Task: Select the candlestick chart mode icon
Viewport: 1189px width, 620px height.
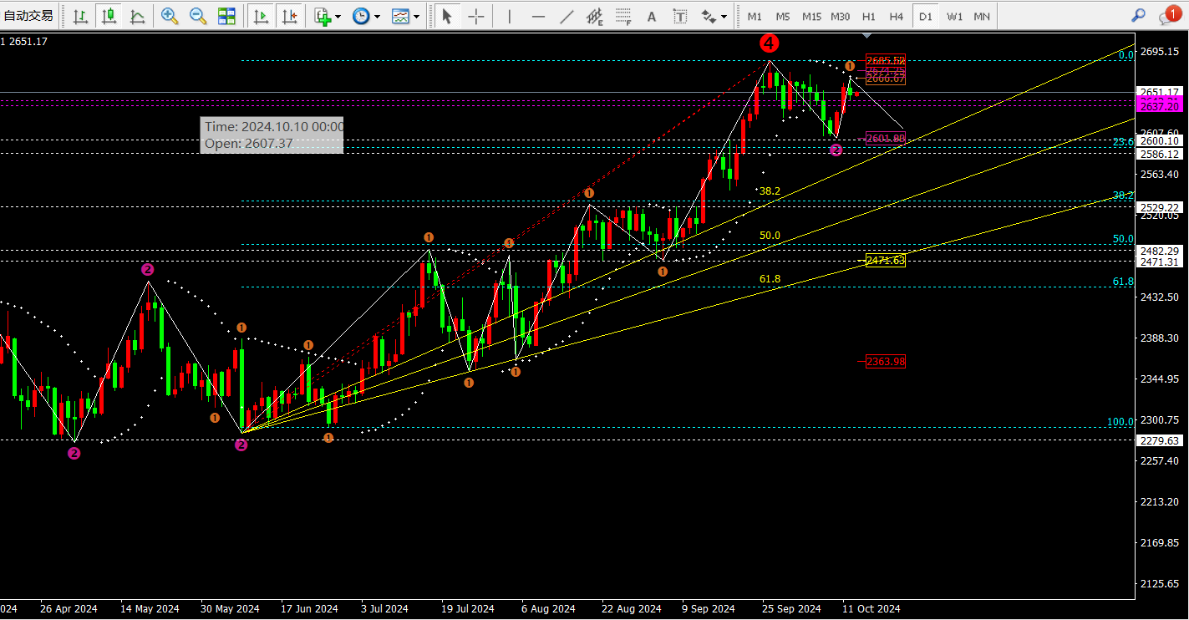Action: pos(109,16)
